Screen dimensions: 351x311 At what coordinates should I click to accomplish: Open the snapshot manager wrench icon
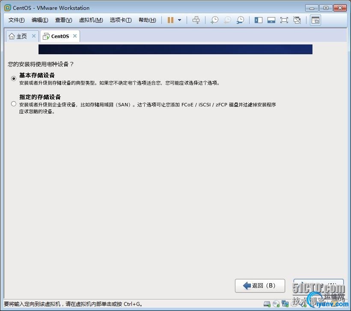click(240, 20)
